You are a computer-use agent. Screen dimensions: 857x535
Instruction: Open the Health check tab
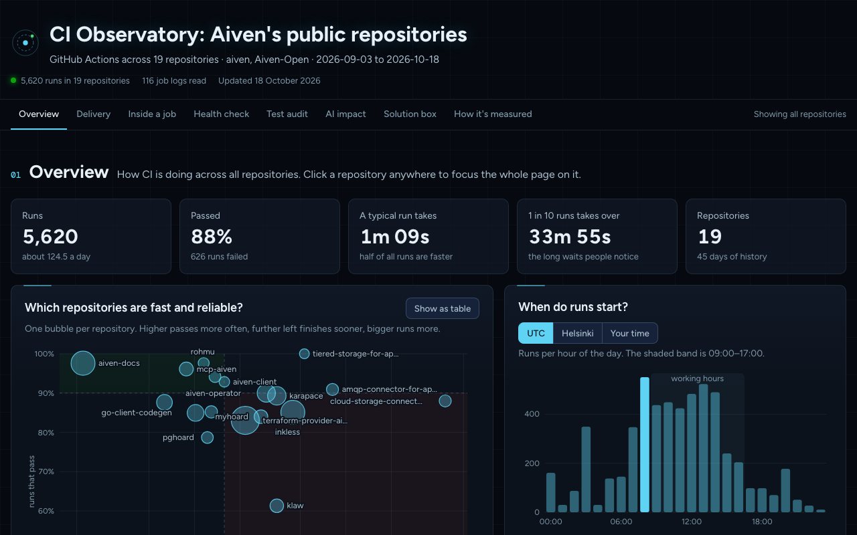[222, 114]
